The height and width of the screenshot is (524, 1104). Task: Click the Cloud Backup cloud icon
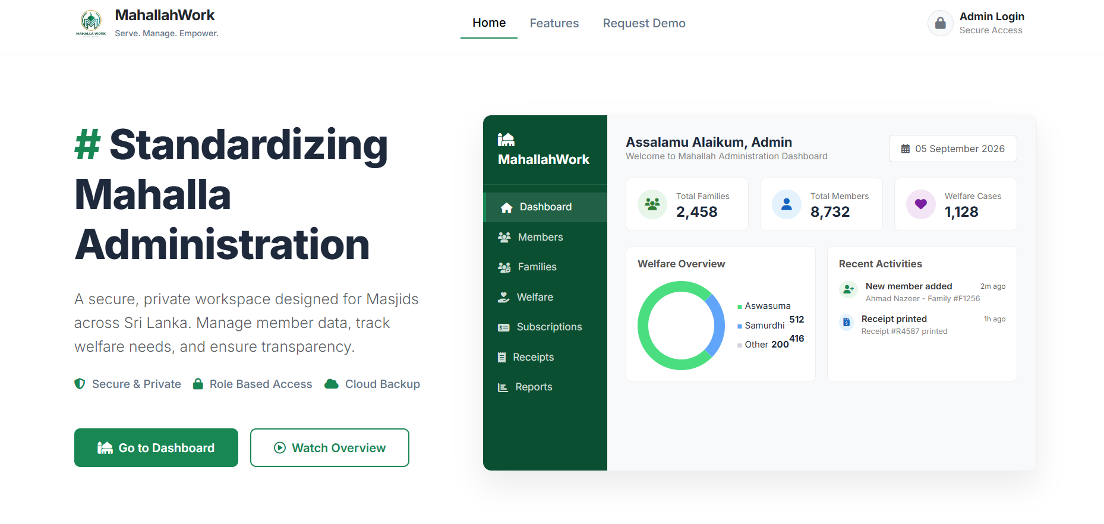[x=332, y=384]
